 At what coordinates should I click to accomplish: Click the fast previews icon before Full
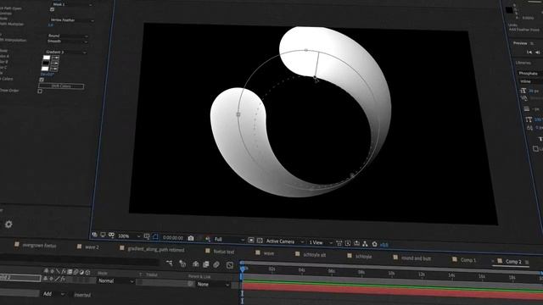[208, 239]
